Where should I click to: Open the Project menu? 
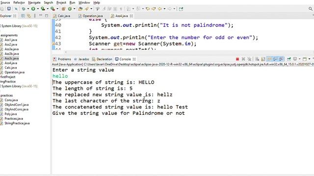tap(61, 2)
